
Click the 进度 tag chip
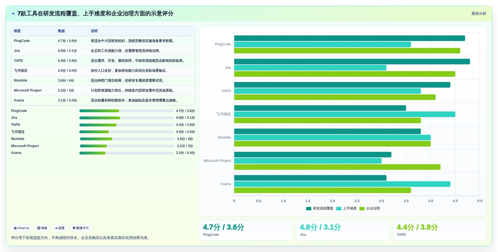tap(60, 228)
